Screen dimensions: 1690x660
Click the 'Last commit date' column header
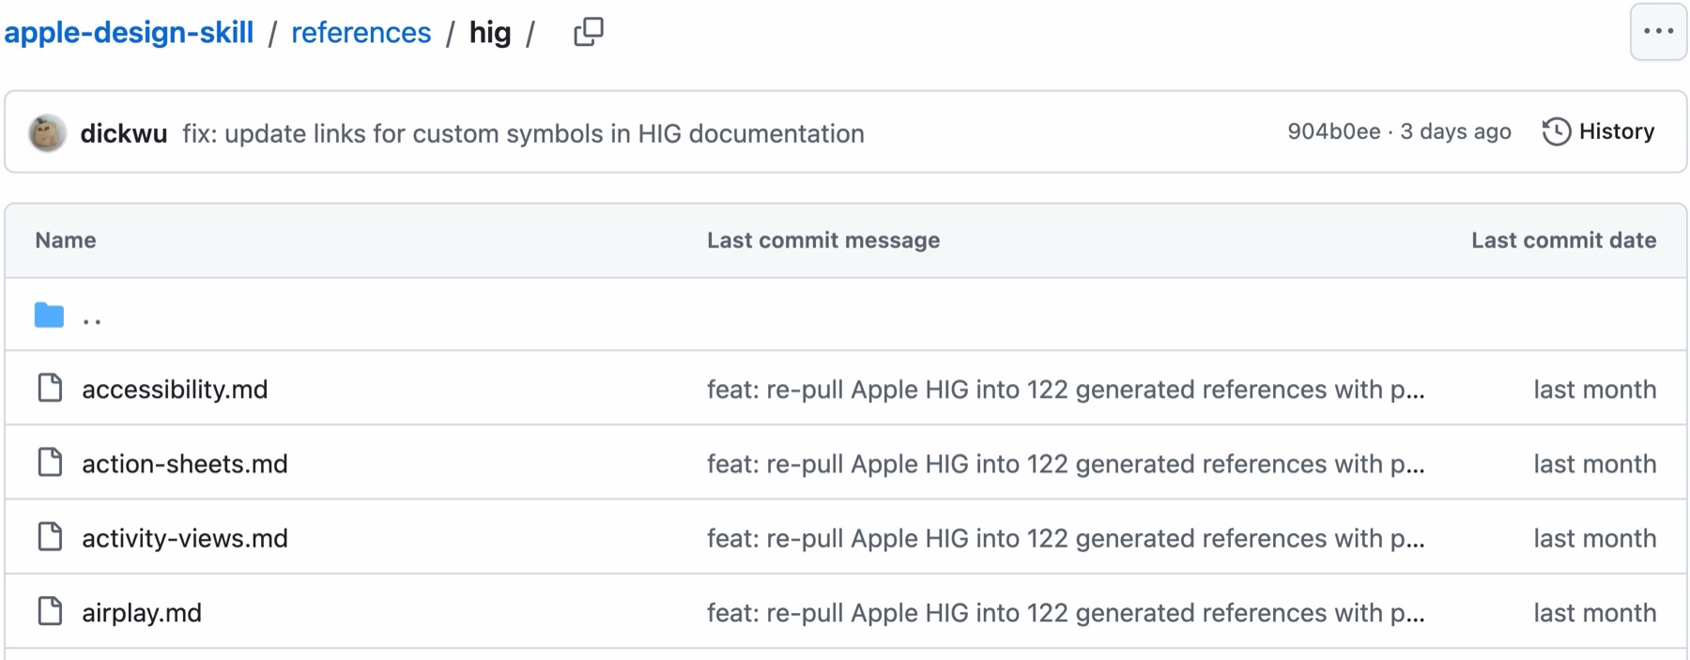(x=1563, y=240)
